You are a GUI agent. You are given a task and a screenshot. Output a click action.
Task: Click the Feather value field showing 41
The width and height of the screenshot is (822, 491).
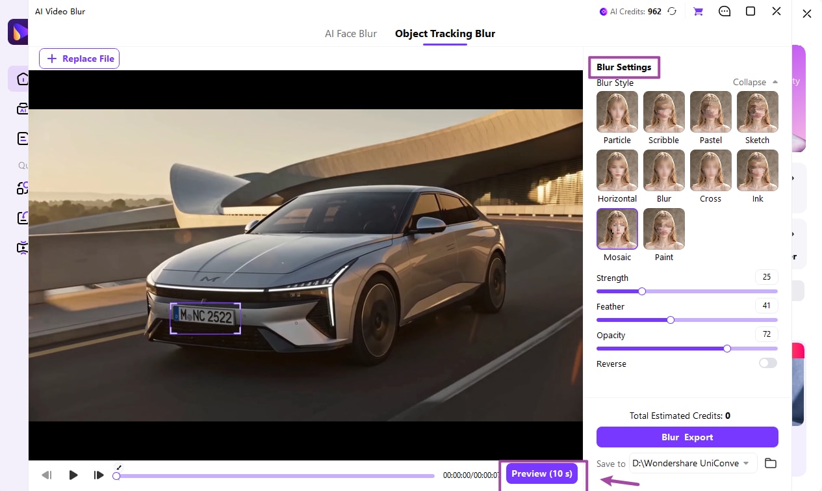point(767,306)
